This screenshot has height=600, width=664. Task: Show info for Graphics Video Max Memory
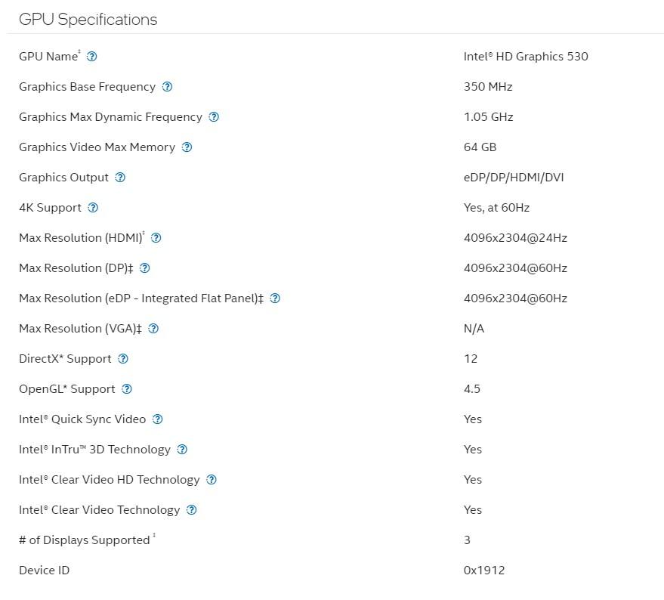pos(187,147)
